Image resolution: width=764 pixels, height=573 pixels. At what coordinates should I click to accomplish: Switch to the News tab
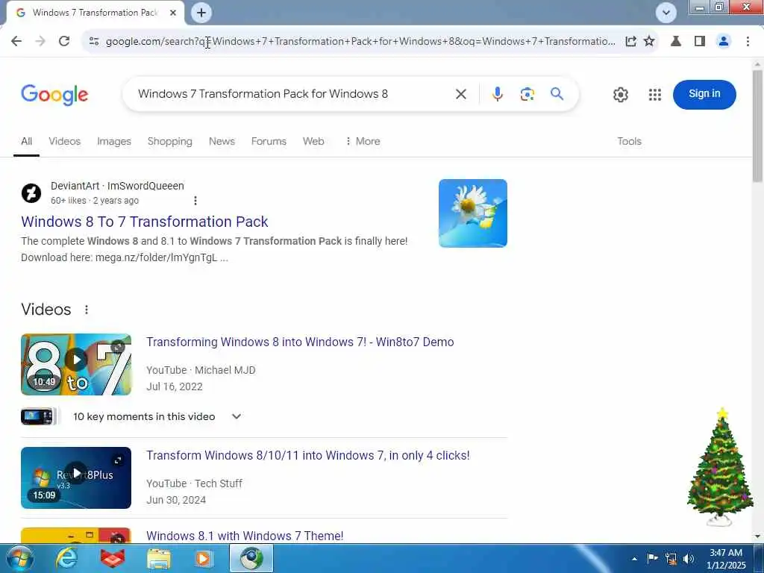point(222,141)
